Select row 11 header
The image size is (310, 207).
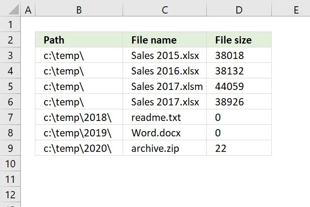point(11,179)
